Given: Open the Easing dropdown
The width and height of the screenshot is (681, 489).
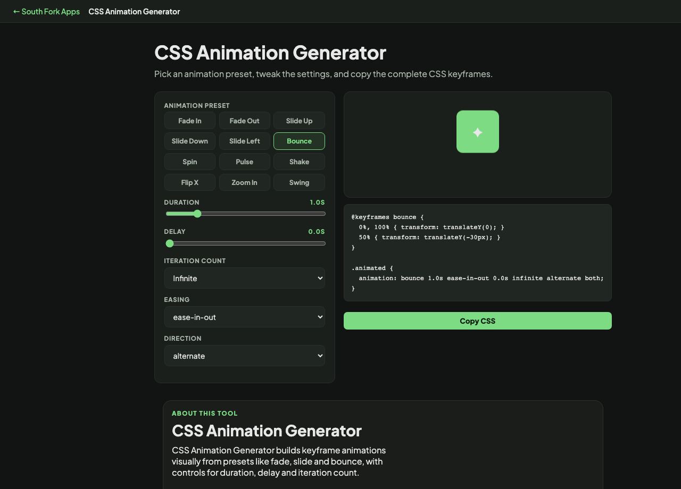Looking at the screenshot, I should [x=245, y=317].
